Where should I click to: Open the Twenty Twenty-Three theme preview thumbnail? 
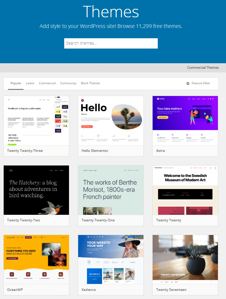pos(36,121)
